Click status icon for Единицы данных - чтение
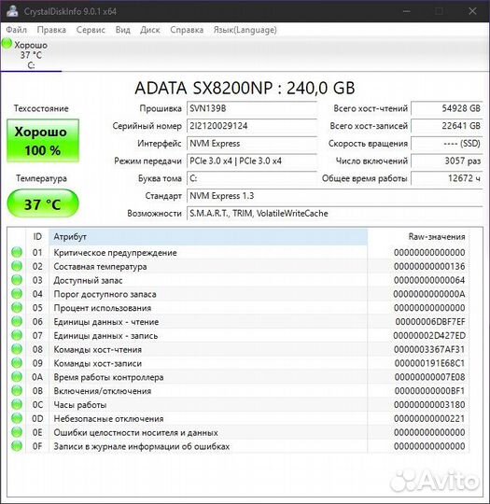490x504 pixels. pos(17,321)
